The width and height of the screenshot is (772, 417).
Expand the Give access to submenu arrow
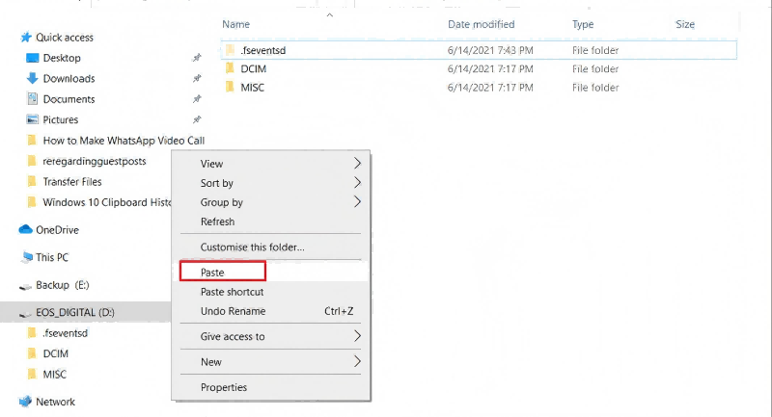coord(357,336)
